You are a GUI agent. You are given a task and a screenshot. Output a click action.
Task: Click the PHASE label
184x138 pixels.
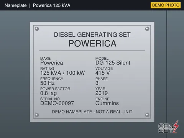pyautogui.click(x=102, y=79)
